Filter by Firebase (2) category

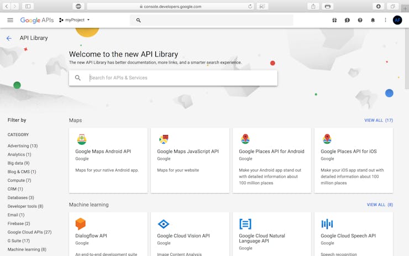tap(19, 223)
